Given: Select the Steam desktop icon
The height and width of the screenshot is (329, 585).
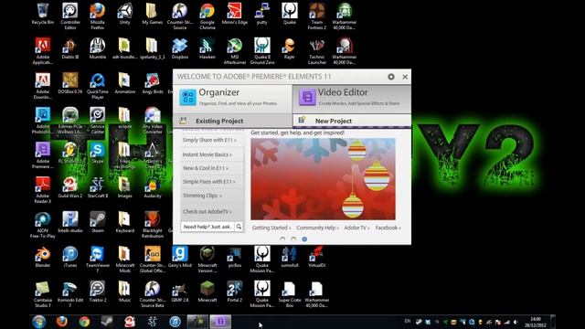Looking at the screenshot, I should tap(98, 222).
